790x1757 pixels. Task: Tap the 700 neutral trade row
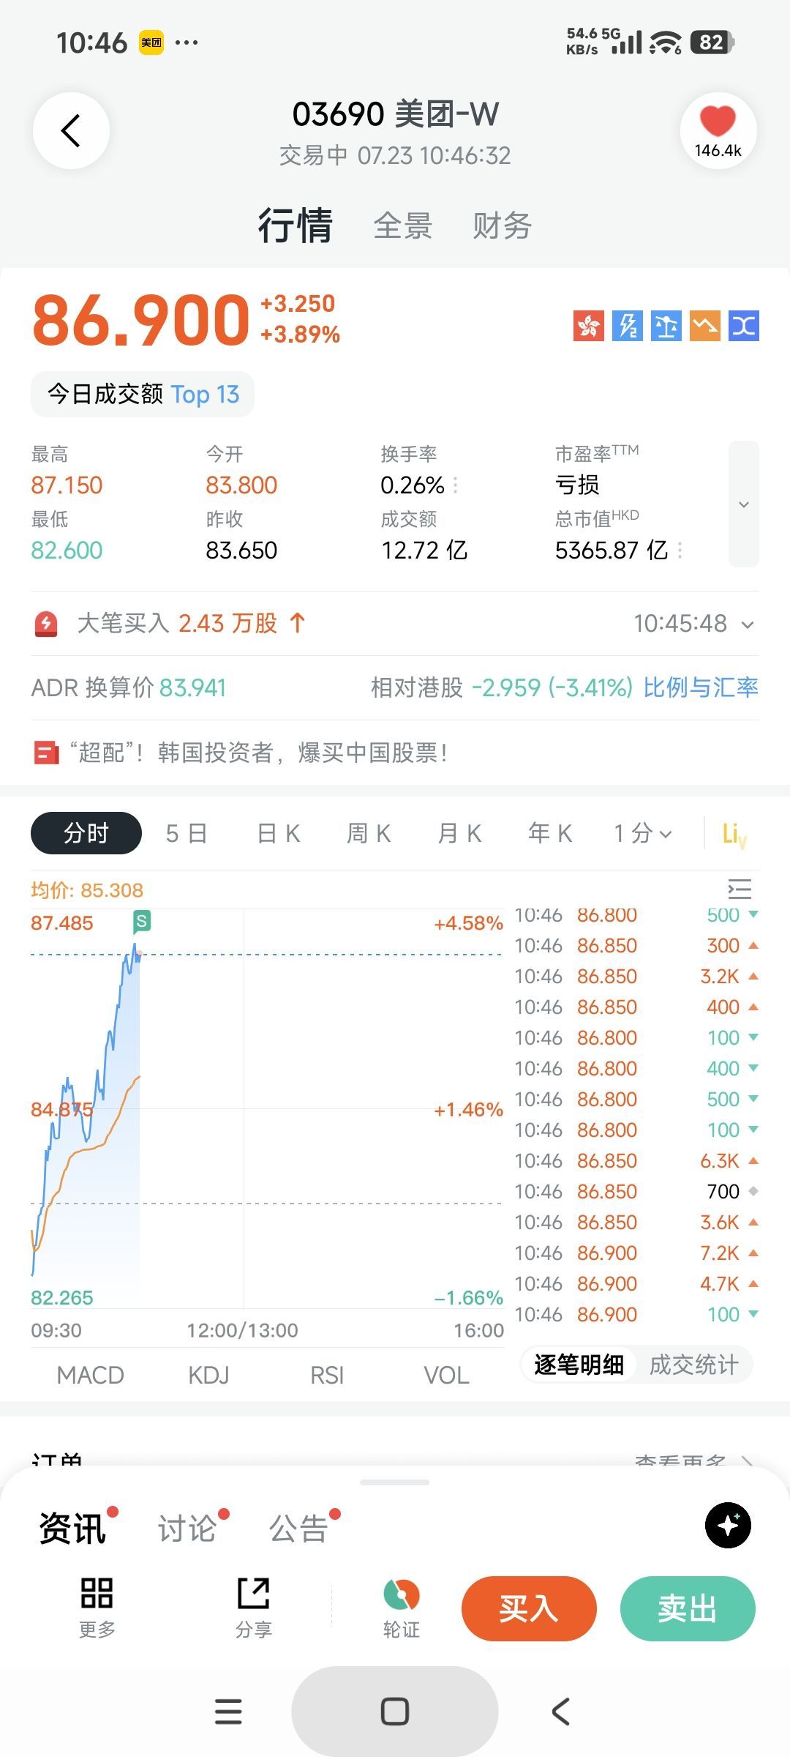click(636, 1191)
